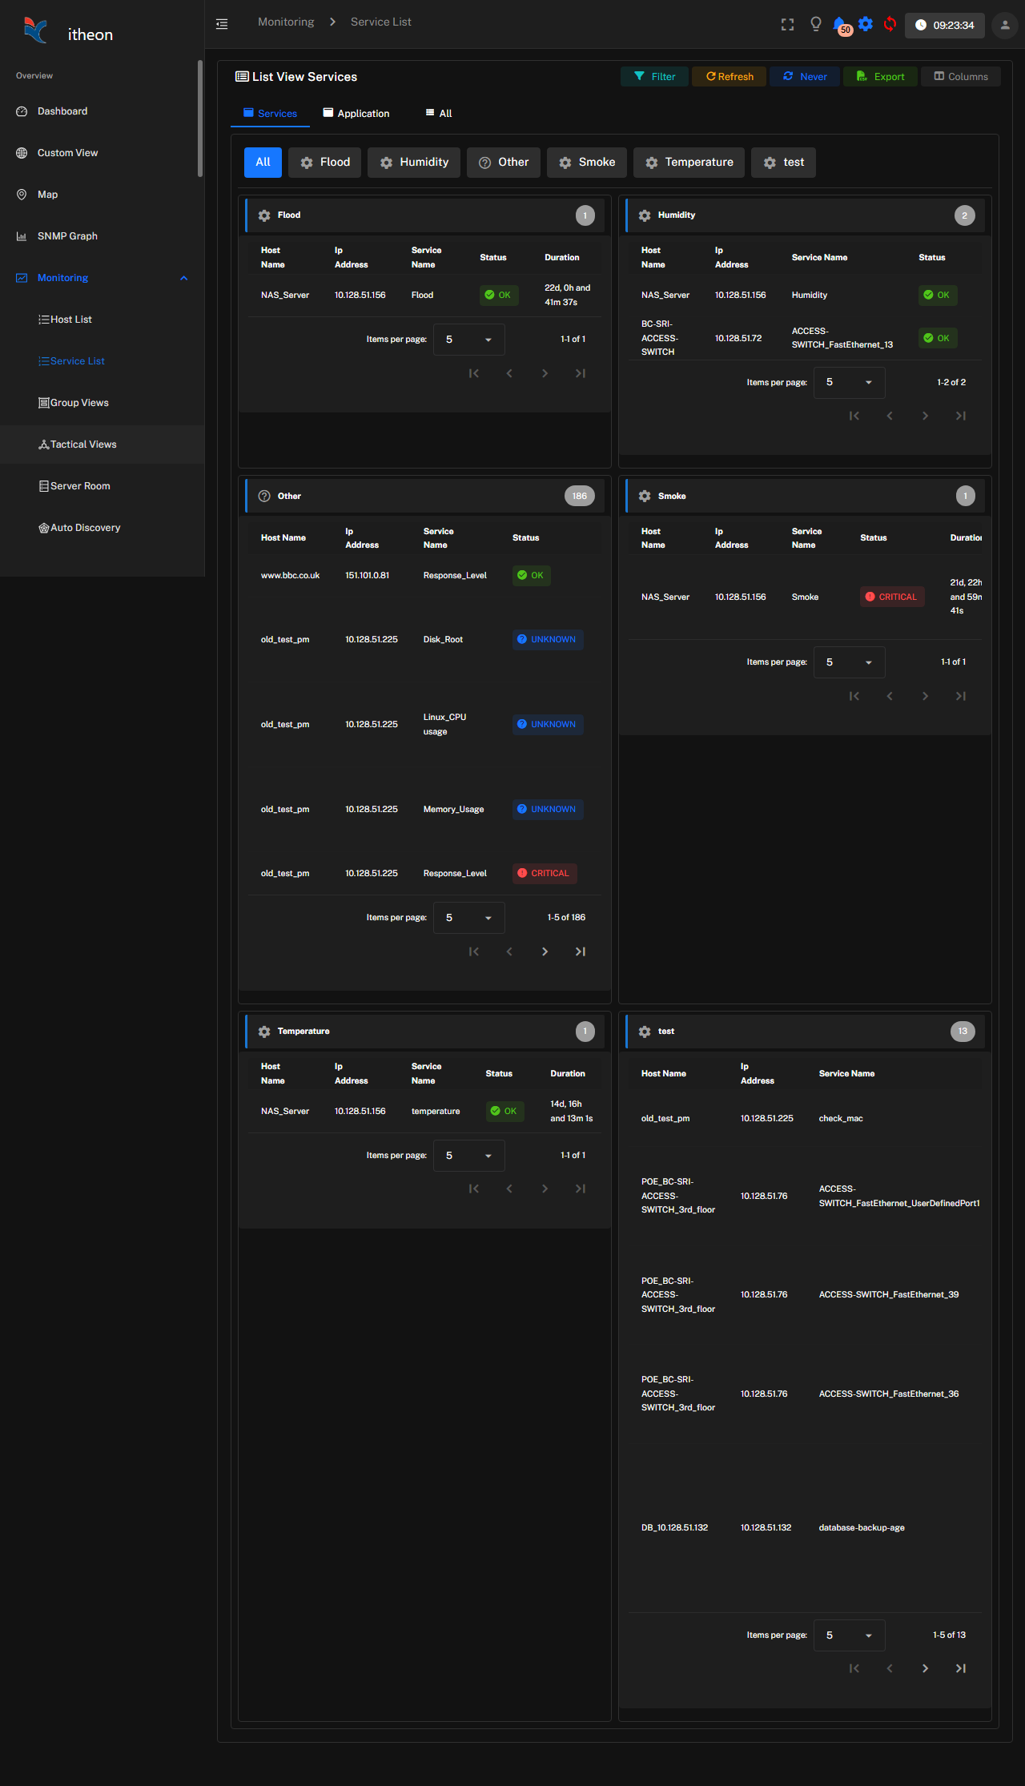Enter fullscreen mode via top bar icon
Screen dimensions: 1025x1786
(787, 25)
